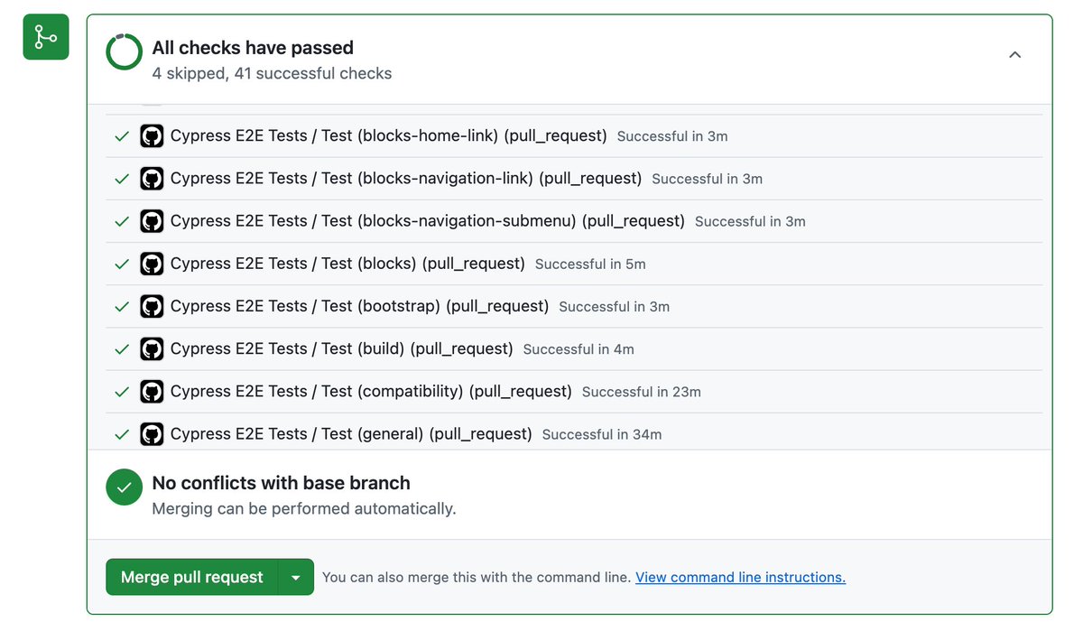
Task: Open the Test (compatibility) check details
Action: pos(371,391)
